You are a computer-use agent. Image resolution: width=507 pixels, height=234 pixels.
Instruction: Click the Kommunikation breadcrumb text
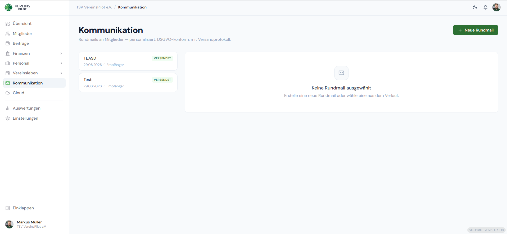click(132, 7)
